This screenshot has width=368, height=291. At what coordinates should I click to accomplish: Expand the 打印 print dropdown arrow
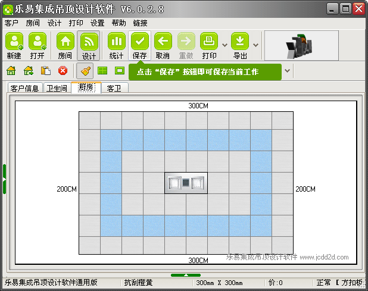[x=224, y=45]
